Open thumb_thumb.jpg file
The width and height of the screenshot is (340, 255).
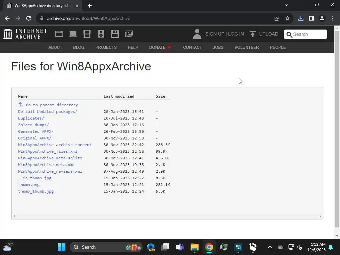coord(36,191)
